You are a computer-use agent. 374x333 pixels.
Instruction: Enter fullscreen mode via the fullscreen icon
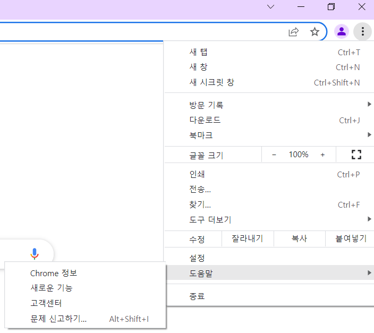point(356,155)
